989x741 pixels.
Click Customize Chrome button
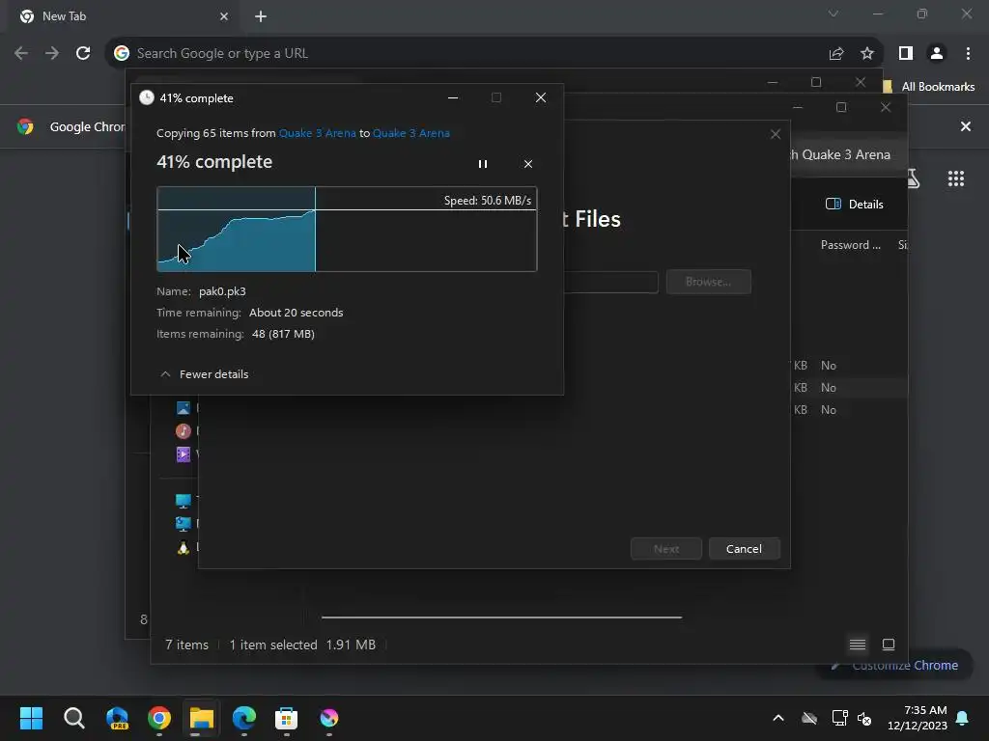[894, 666]
